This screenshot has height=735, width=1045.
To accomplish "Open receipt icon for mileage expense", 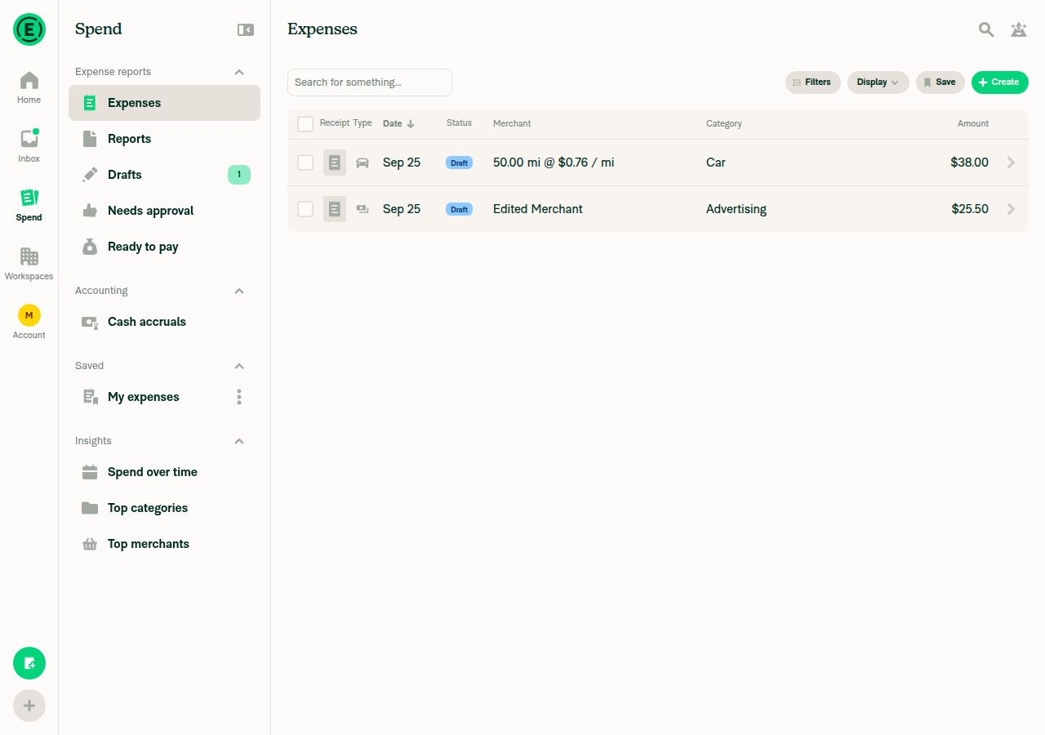I will 335,163.
